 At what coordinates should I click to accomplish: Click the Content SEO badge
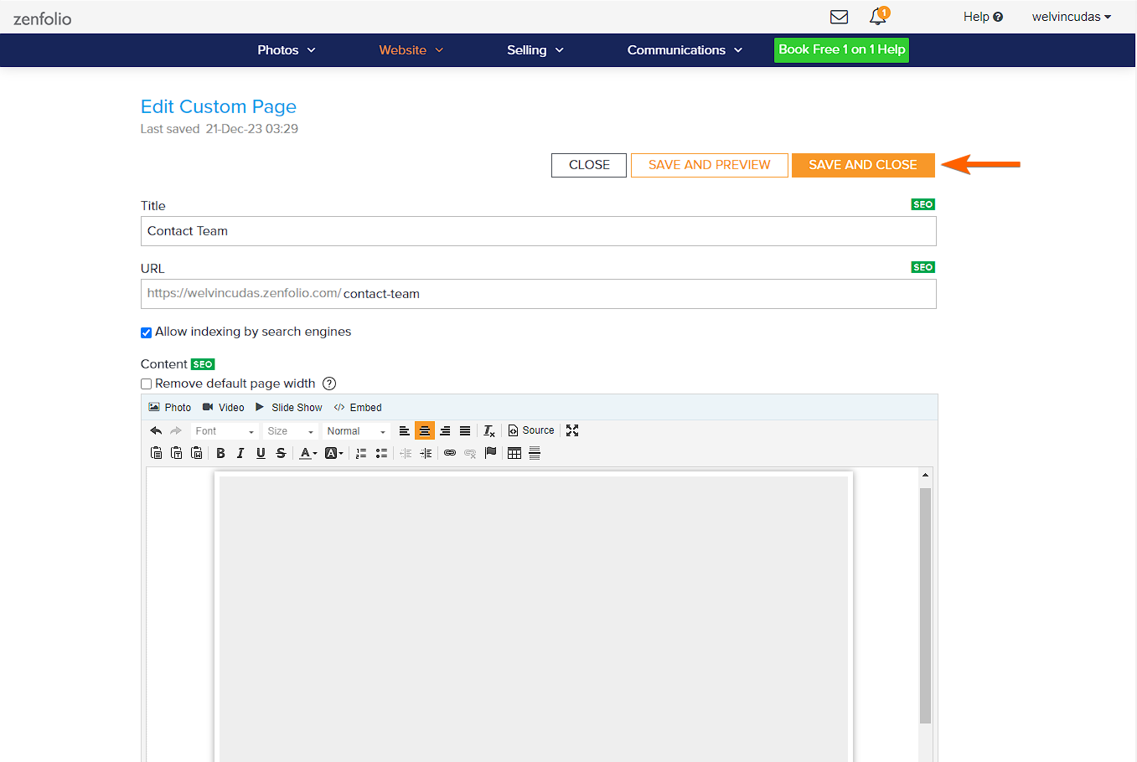tap(203, 364)
